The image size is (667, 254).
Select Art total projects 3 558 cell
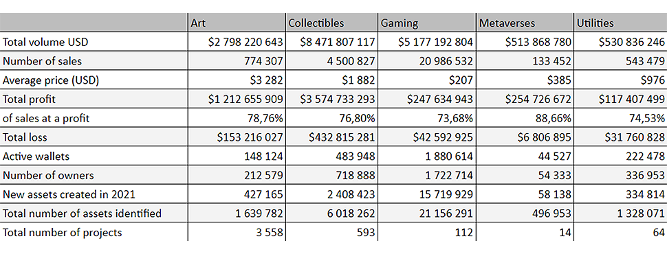(237, 232)
